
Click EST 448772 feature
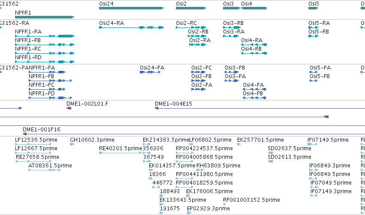click(157, 187)
